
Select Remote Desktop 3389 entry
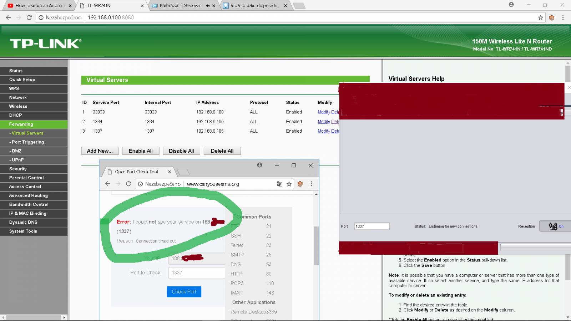[x=253, y=312]
